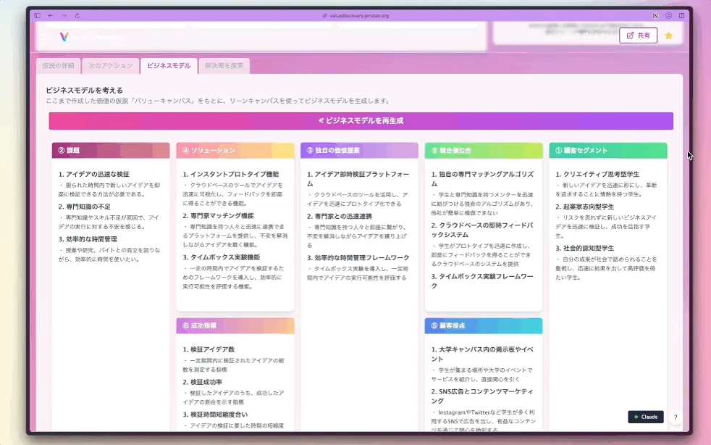Click ビジネスモデルを再生成 button
The height and width of the screenshot is (445, 711).
[x=361, y=121]
